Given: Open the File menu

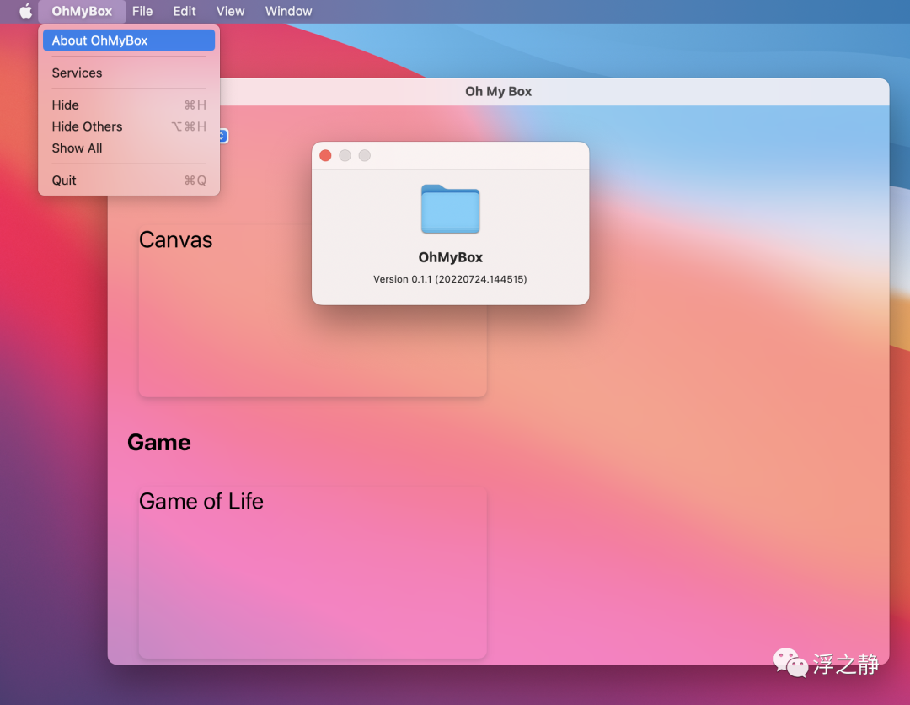Looking at the screenshot, I should click(142, 11).
